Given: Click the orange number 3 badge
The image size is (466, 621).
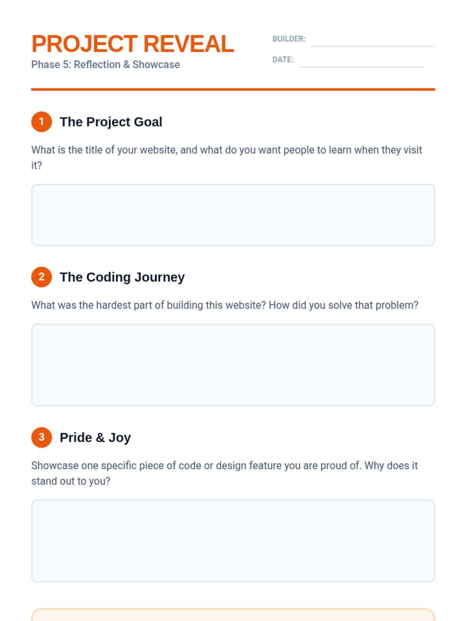Looking at the screenshot, I should pos(42,437).
